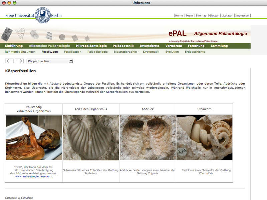
Task: Click the 'vollständig erhaltener Organismus' column header
Action: 34,109
